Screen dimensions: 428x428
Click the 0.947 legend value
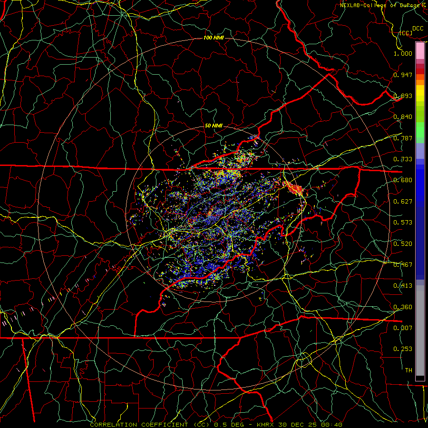coord(403,75)
